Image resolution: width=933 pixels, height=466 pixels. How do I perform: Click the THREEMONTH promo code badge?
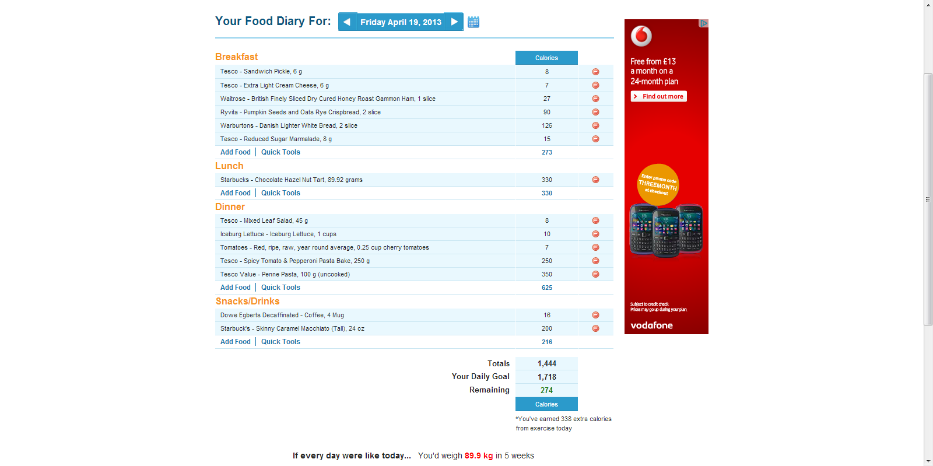(x=658, y=184)
